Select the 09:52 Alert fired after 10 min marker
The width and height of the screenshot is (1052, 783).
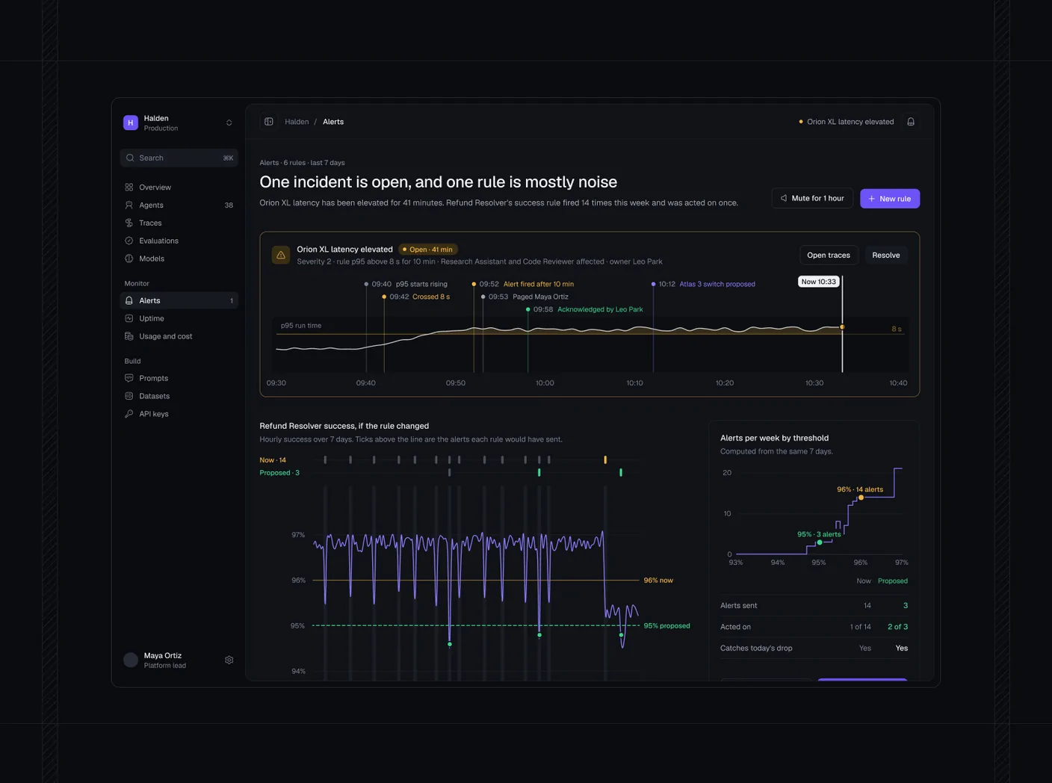[x=523, y=285]
